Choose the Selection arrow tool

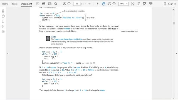[x=98, y=4]
